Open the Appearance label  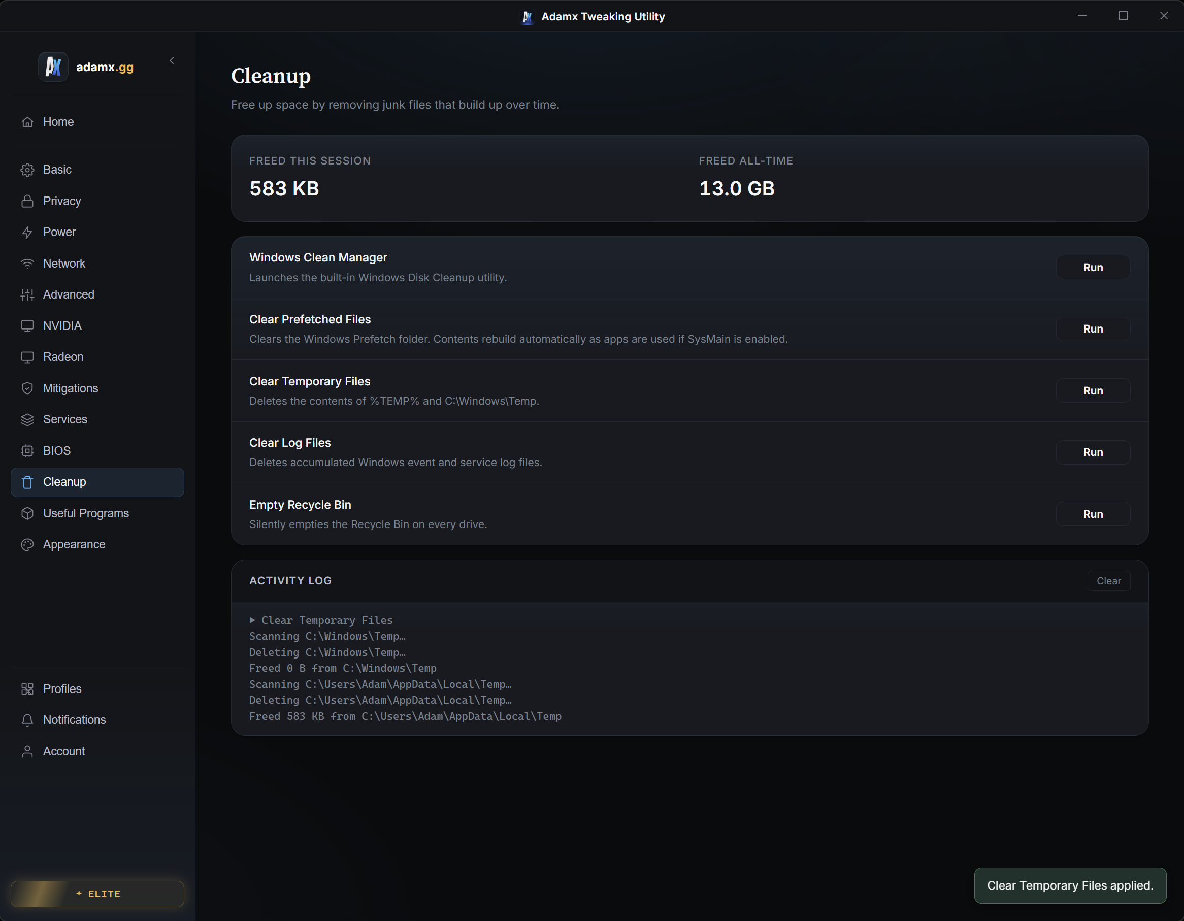click(74, 544)
